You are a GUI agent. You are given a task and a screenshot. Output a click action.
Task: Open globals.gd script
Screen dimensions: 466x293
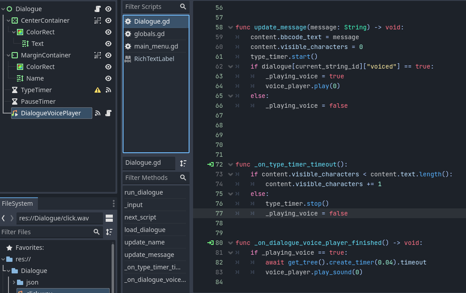point(156,34)
